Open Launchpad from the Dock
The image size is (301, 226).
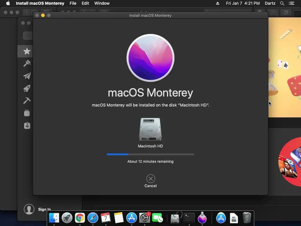pyautogui.click(x=67, y=218)
